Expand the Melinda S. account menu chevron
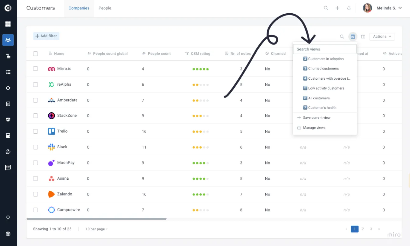This screenshot has height=246, width=410. 400,8
